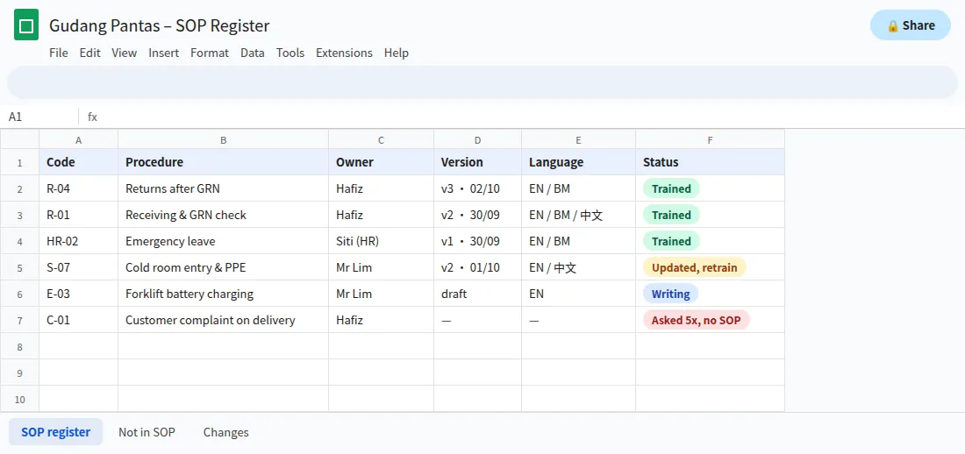Select row 8 header
Image resolution: width=965 pixels, height=454 pixels.
(x=19, y=346)
